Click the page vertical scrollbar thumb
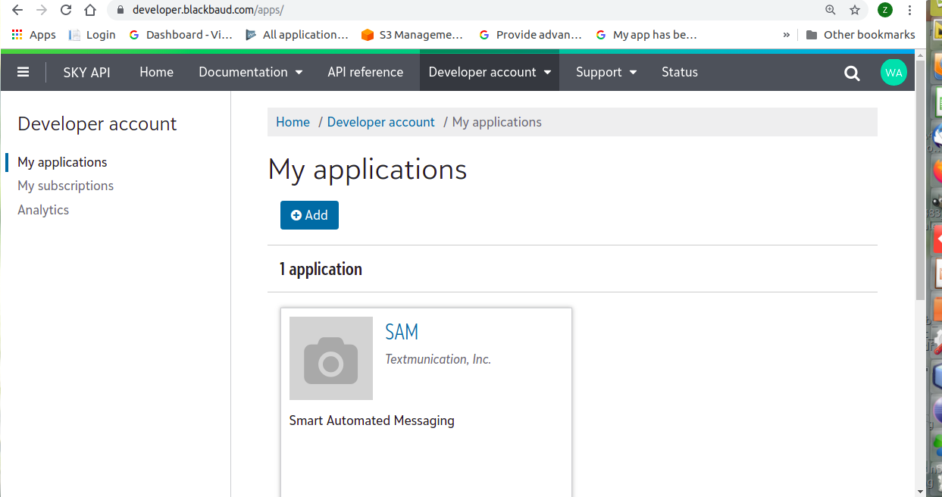Viewport: 942px width, 497px height. [920, 180]
